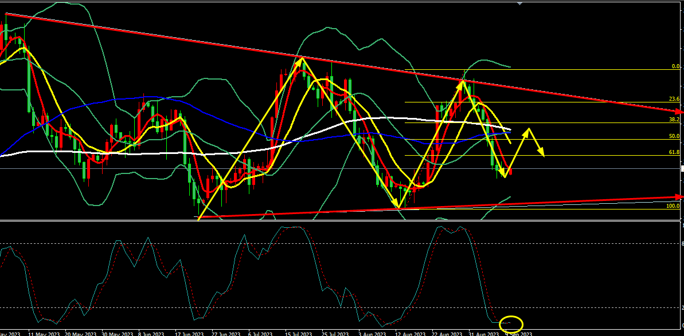Viewport: 684px width, 336px height.
Task: Click the divider between chart and stochastic pane
Action: click(x=342, y=220)
